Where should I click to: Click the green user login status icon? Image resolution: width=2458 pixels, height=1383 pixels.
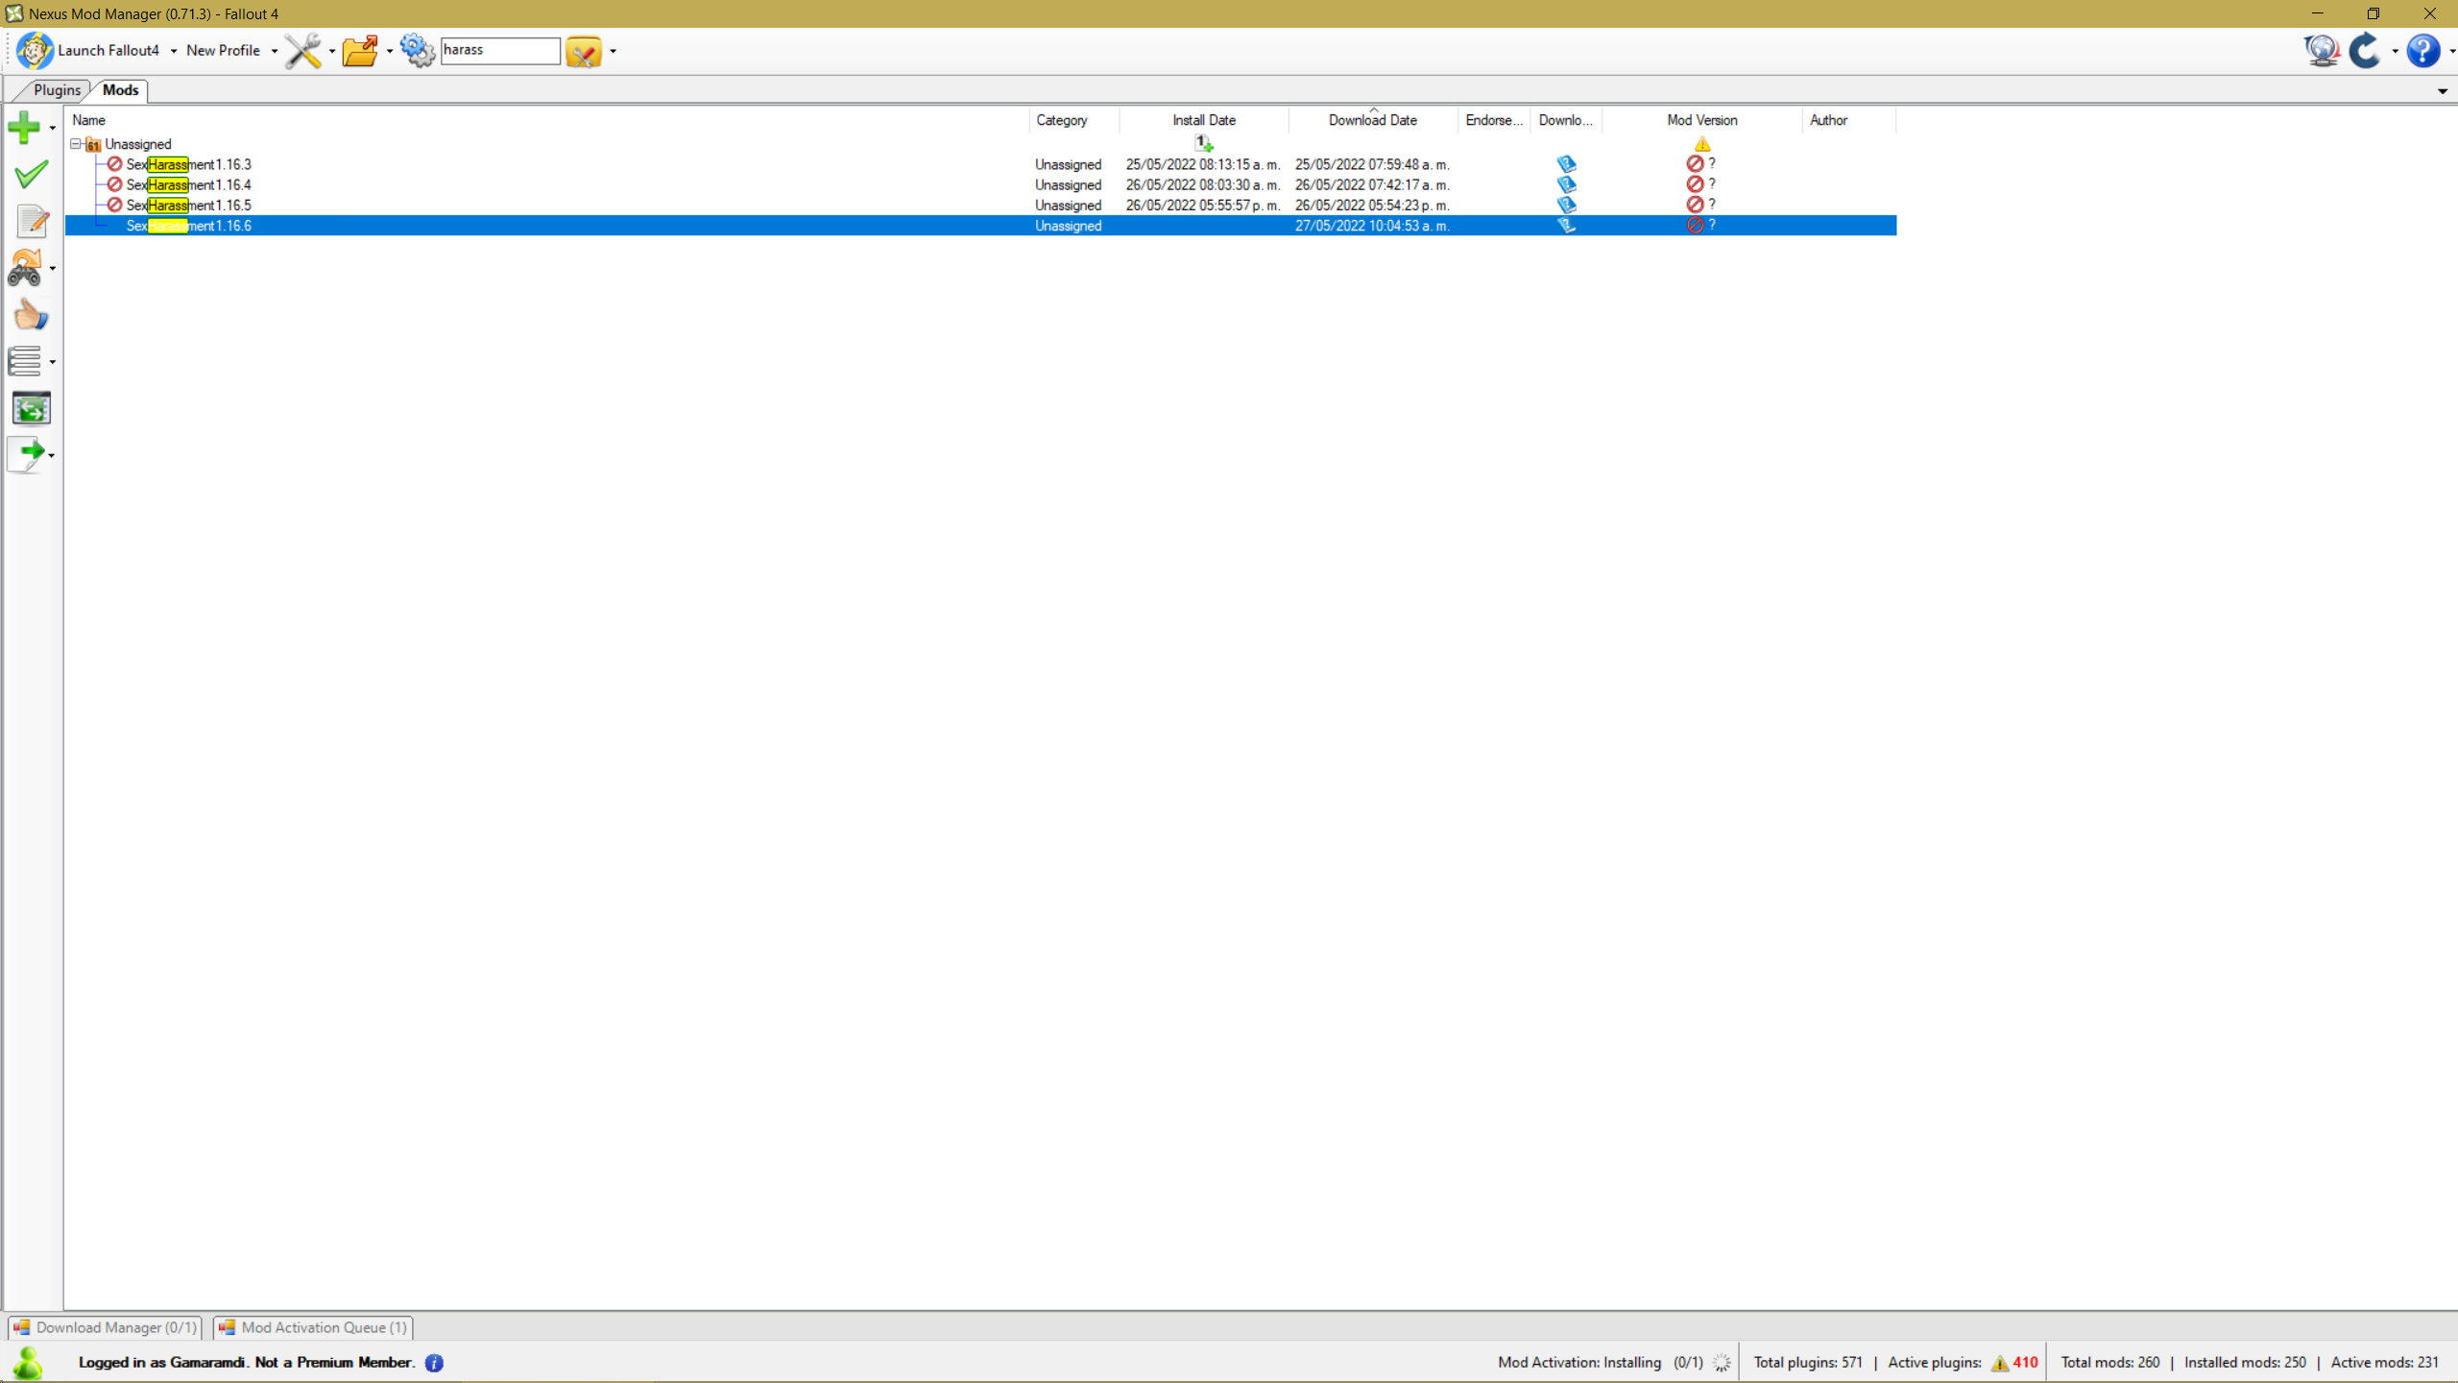pyautogui.click(x=28, y=1363)
